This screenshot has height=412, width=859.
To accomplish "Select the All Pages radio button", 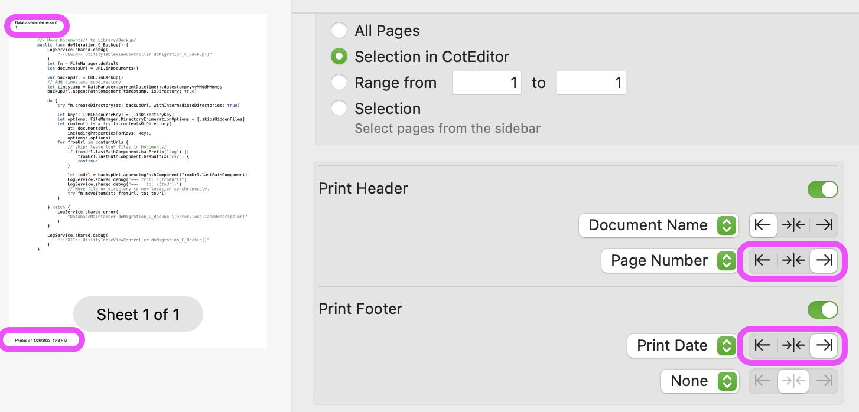I will 339,30.
